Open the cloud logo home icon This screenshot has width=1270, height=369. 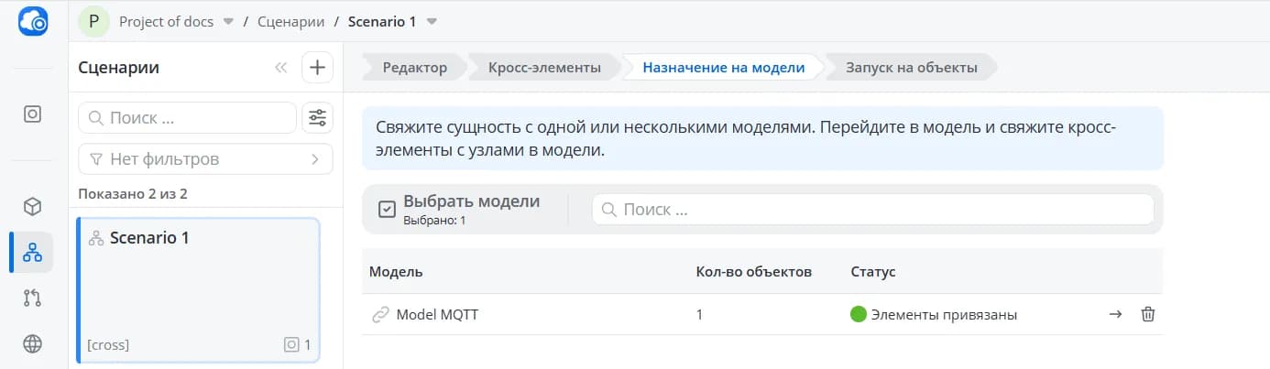33,22
